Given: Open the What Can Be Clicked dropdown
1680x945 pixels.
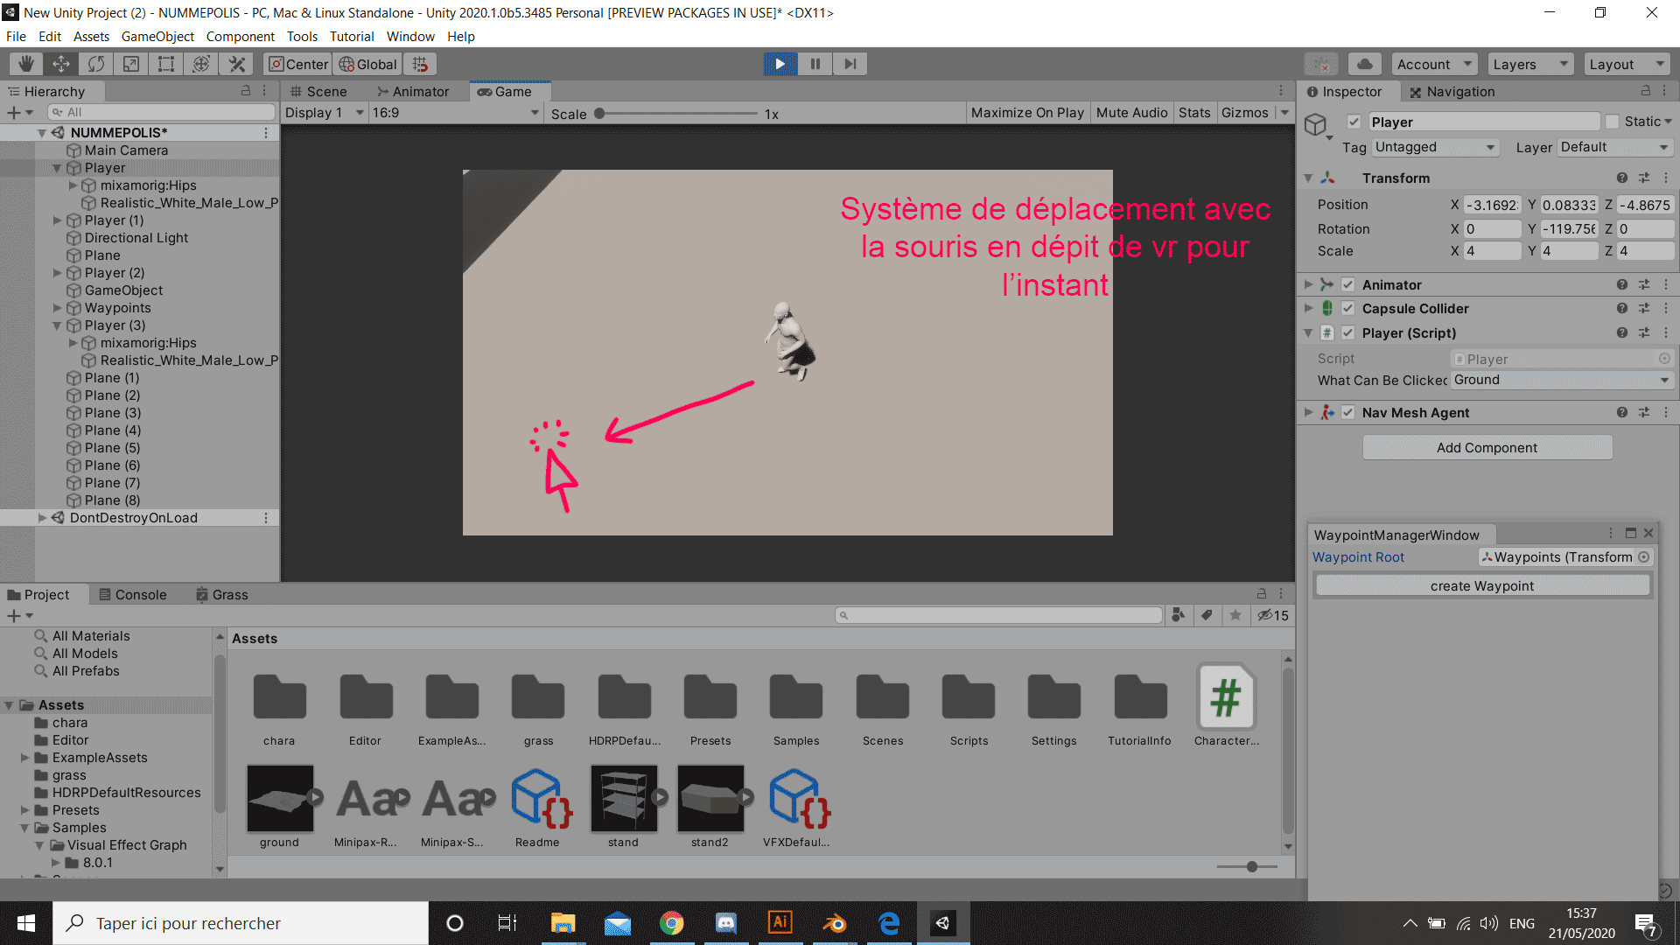Looking at the screenshot, I should coord(1561,380).
